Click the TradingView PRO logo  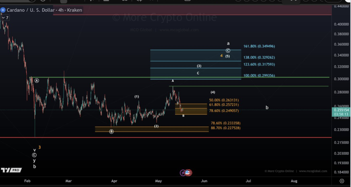coord(11,170)
